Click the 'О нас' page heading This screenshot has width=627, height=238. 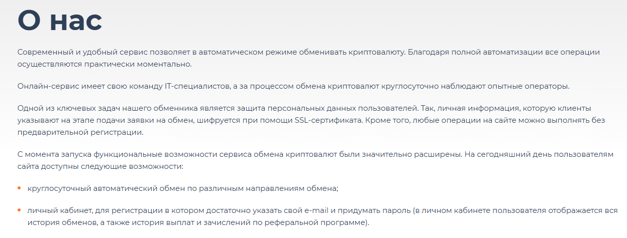(60, 21)
